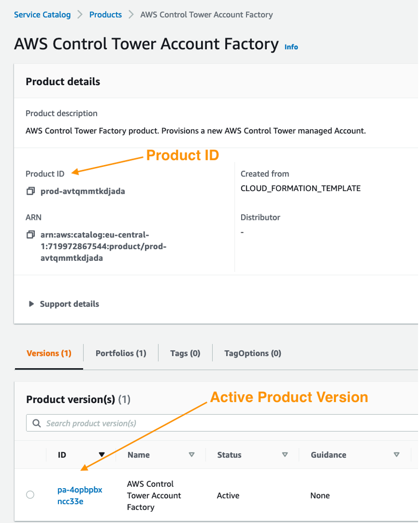Open the Tags tab
419x523 pixels.
(185, 353)
